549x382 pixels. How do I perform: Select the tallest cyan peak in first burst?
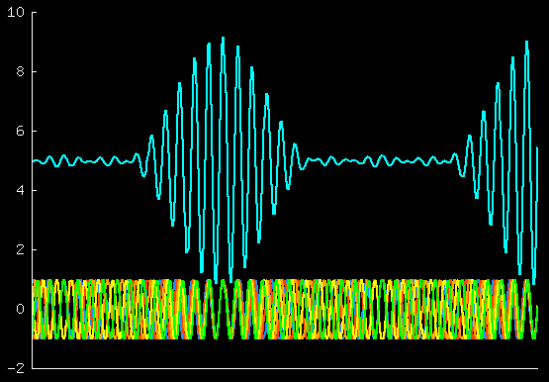coord(223,39)
